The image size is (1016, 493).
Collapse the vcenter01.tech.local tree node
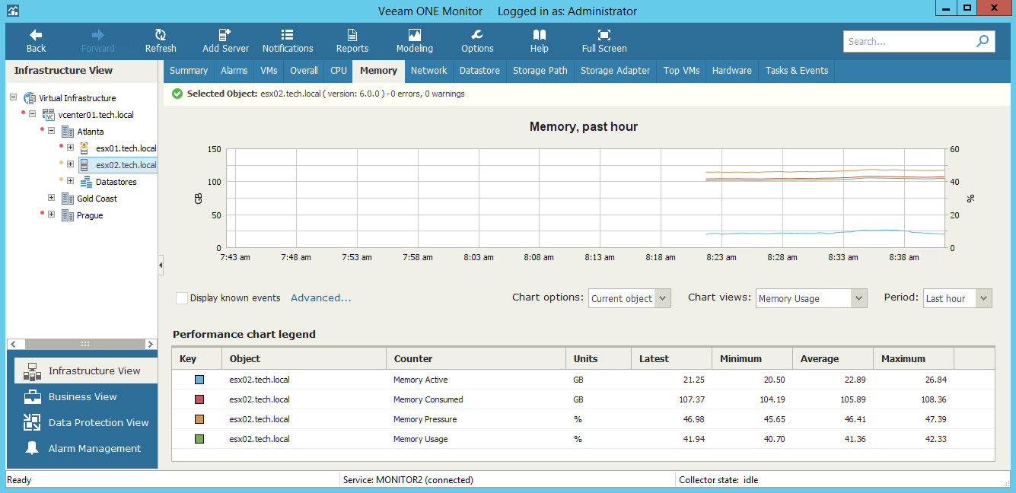pos(32,114)
